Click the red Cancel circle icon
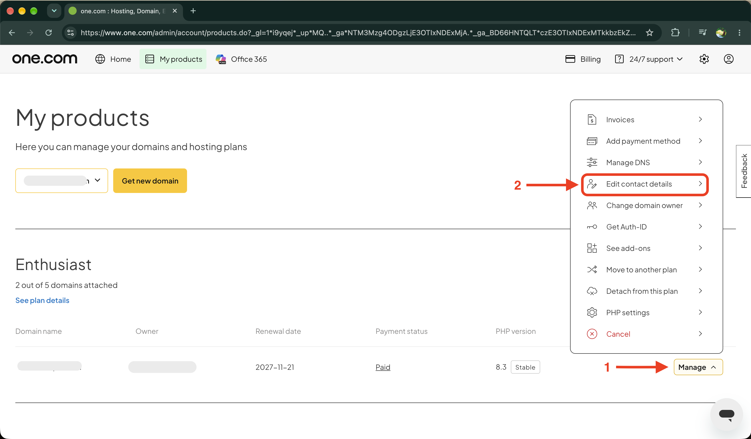 click(592, 334)
